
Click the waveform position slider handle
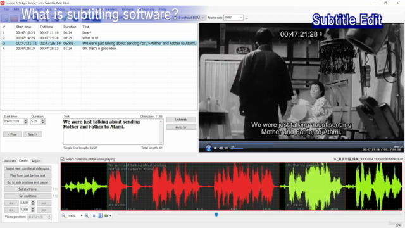click(x=216, y=215)
